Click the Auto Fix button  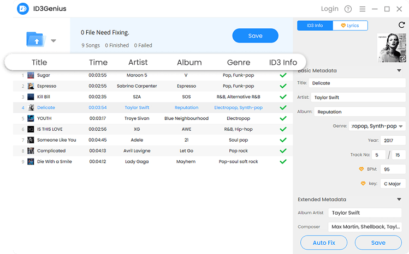click(x=324, y=243)
